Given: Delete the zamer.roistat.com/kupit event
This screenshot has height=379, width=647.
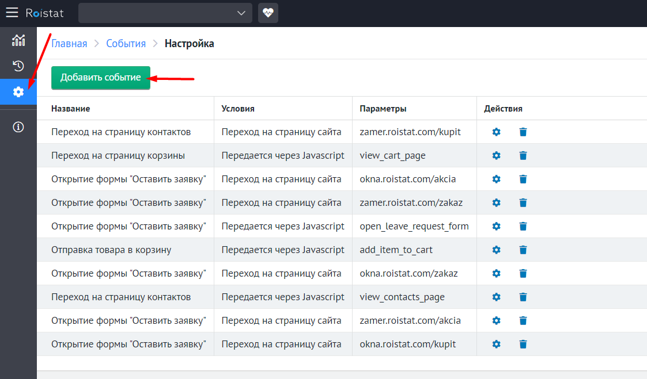Looking at the screenshot, I should point(523,132).
